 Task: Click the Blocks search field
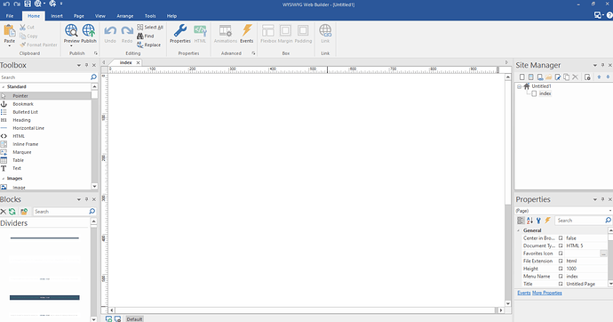pos(60,212)
